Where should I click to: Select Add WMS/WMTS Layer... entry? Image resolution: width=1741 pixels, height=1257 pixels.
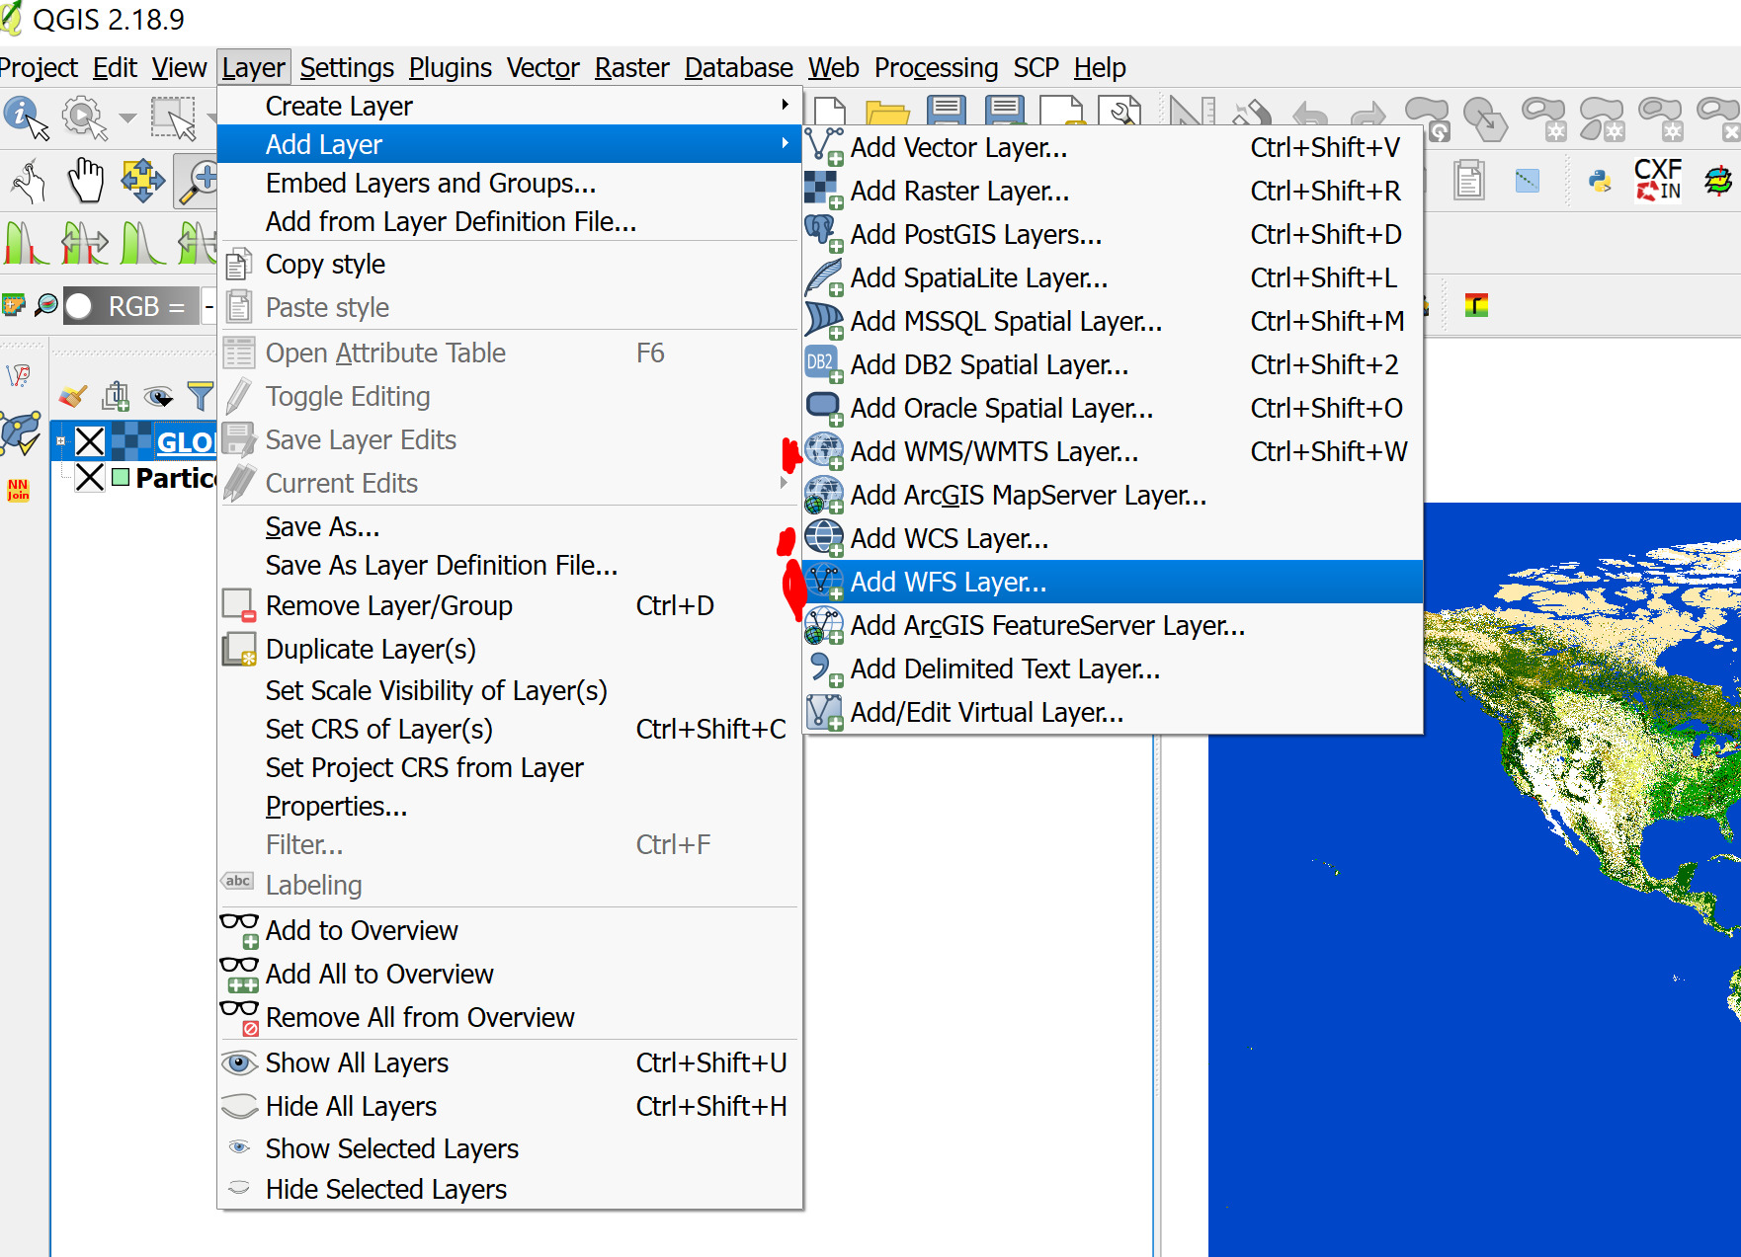point(1113,451)
